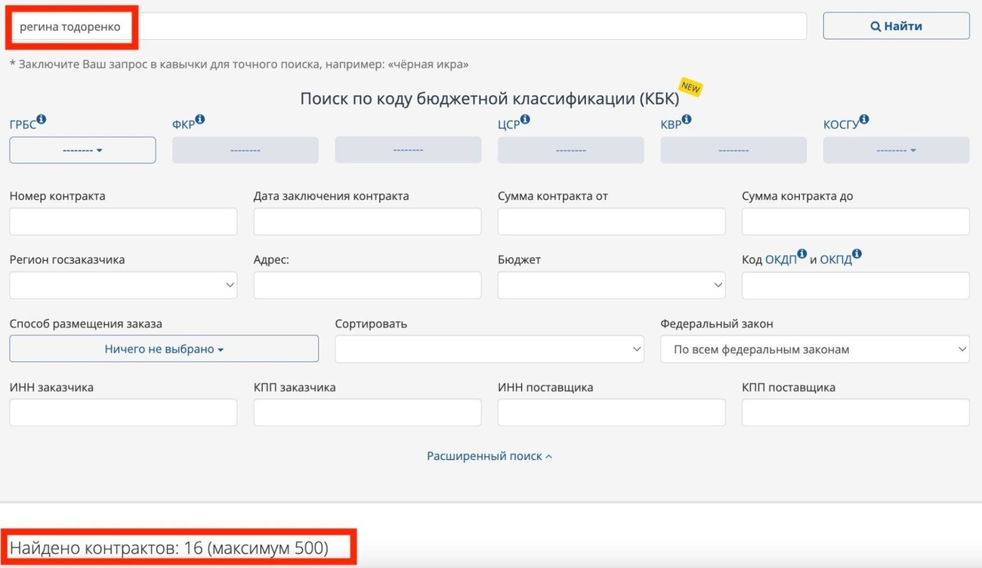Click the Адрес input field
982x568 pixels.
tap(367, 285)
